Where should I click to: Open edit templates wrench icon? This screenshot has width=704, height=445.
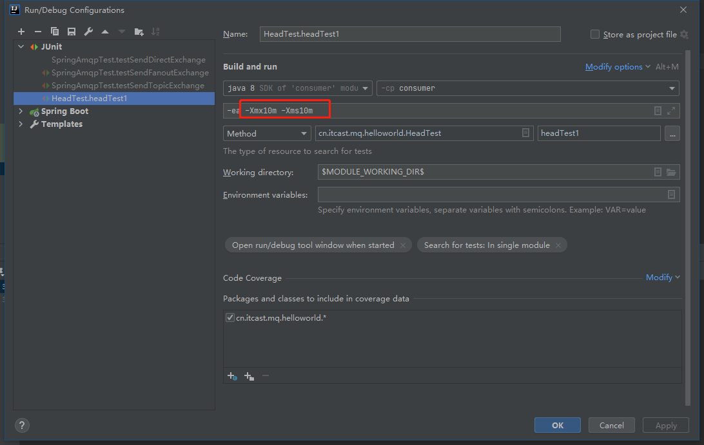coord(88,32)
